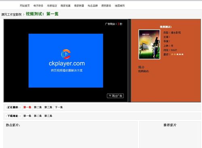Click the 正在播放 label
This screenshot has height=148, width=202.
pos(13,107)
